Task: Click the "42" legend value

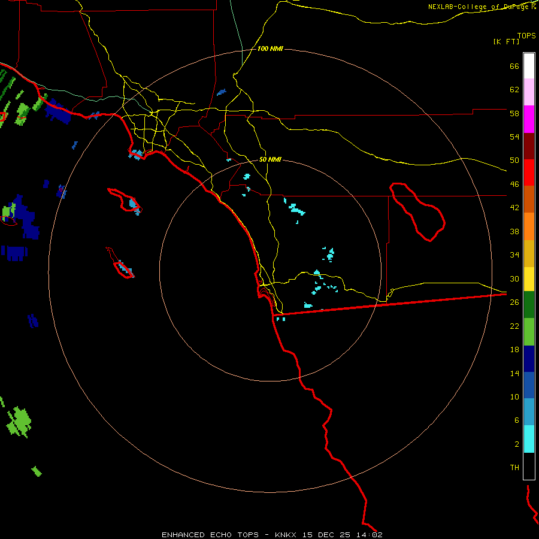Action: point(514,208)
